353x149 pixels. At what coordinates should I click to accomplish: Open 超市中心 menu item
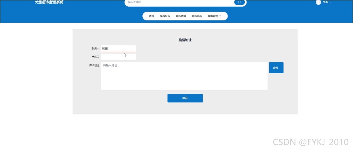tap(197, 16)
